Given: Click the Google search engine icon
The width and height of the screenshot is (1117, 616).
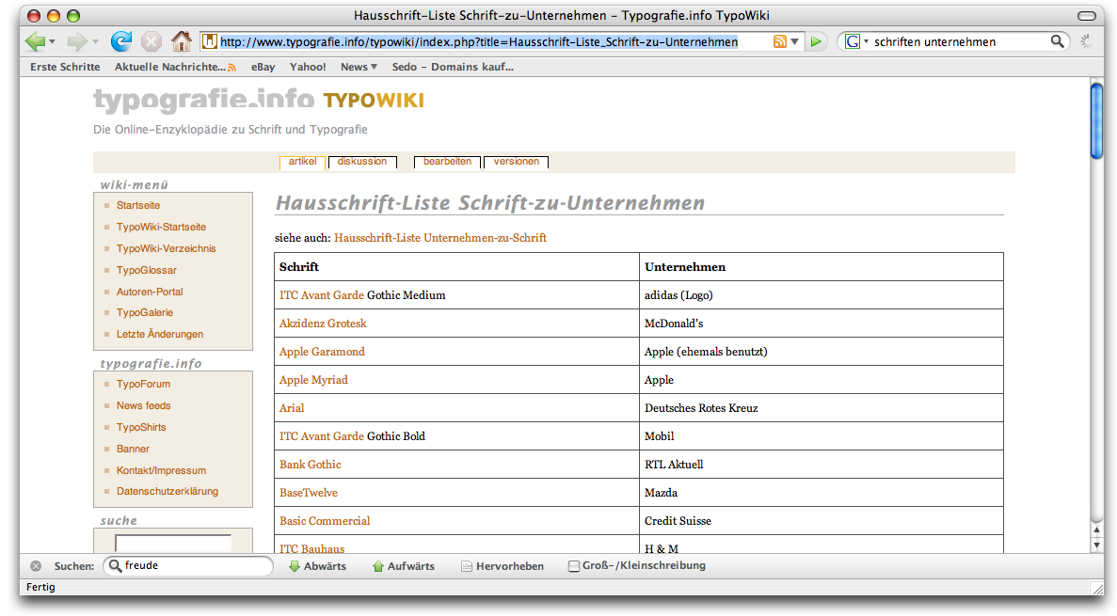Looking at the screenshot, I should click(852, 42).
